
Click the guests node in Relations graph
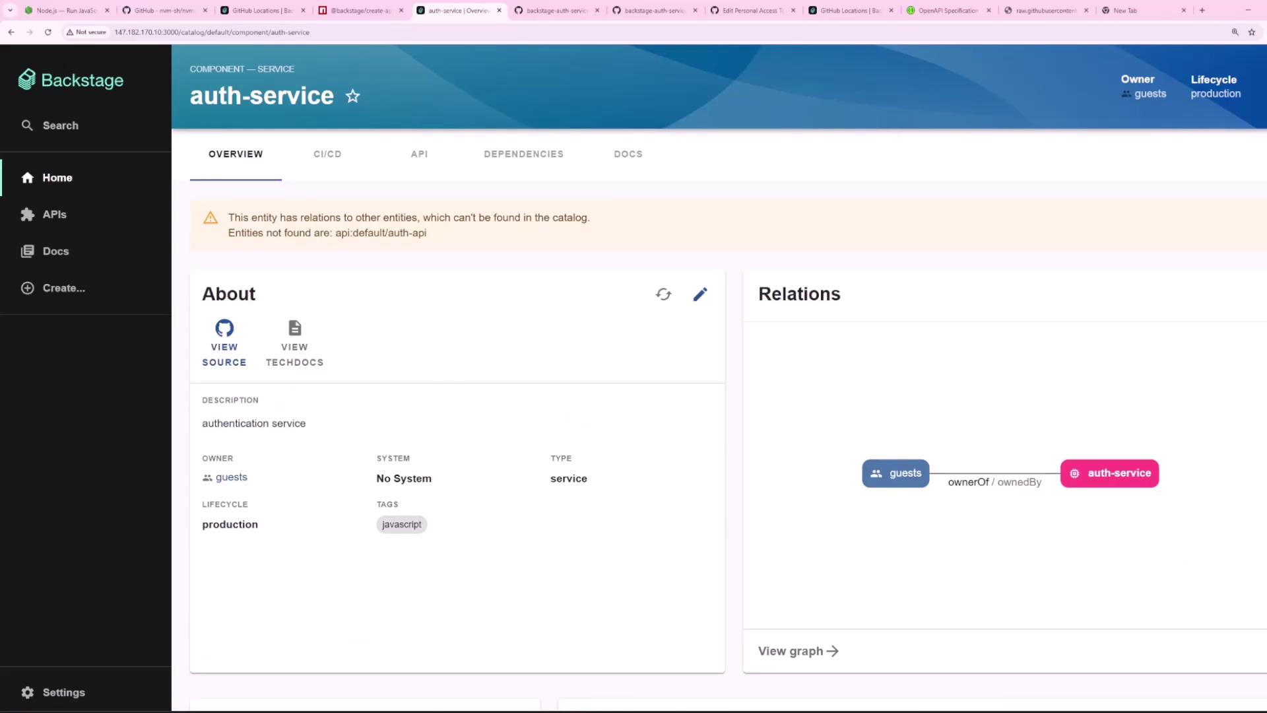[x=895, y=473]
